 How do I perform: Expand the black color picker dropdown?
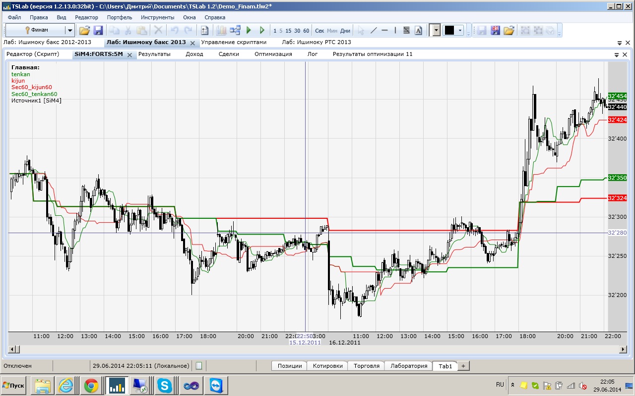460,30
